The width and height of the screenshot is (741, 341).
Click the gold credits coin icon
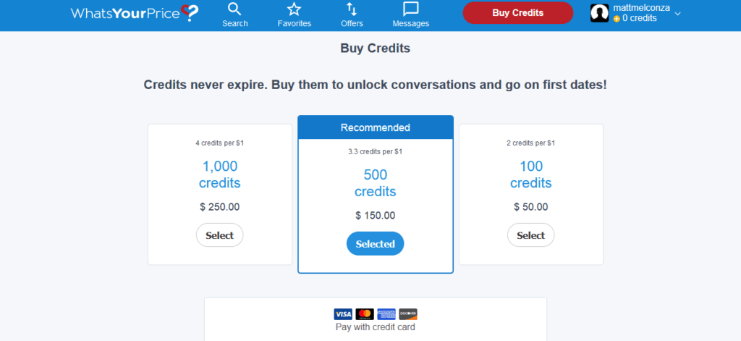click(x=617, y=19)
